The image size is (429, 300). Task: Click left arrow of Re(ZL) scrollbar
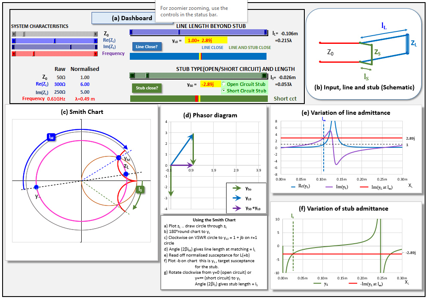(13, 40)
